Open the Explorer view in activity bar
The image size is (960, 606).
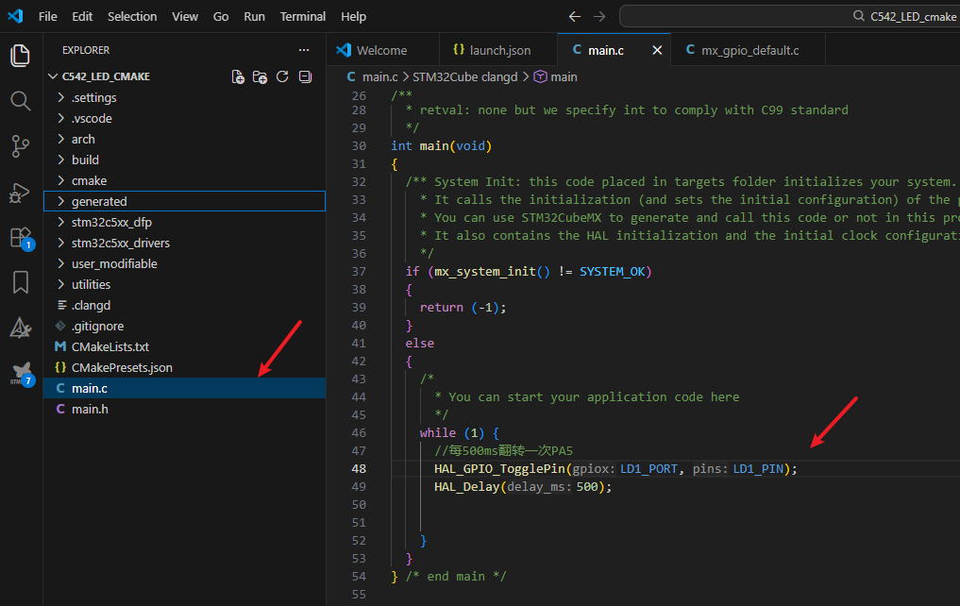pos(20,56)
